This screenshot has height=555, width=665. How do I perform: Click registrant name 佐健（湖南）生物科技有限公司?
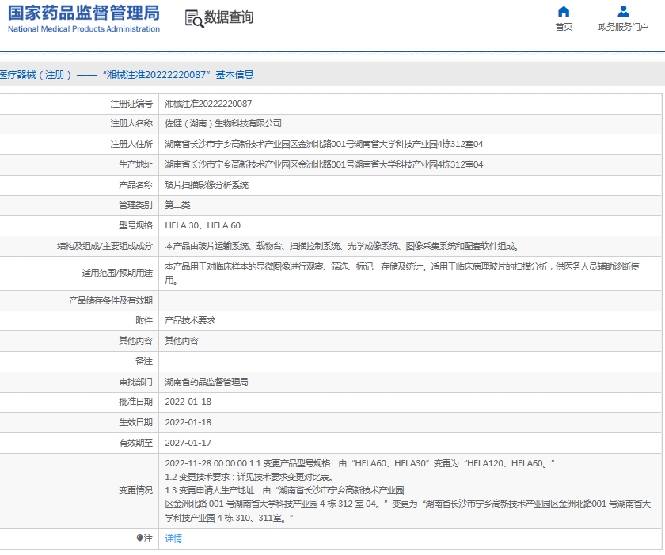[223, 123]
